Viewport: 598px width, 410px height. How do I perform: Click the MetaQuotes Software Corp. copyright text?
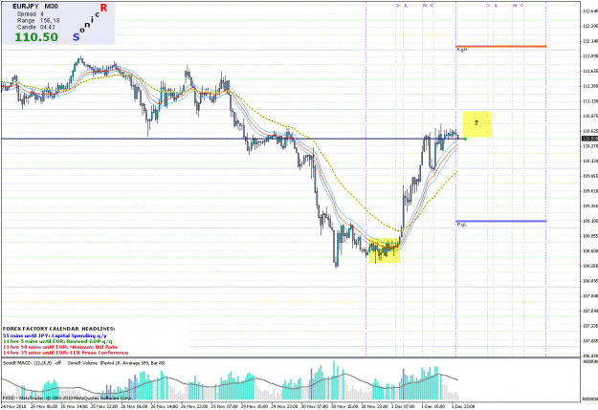pyautogui.click(x=67, y=398)
